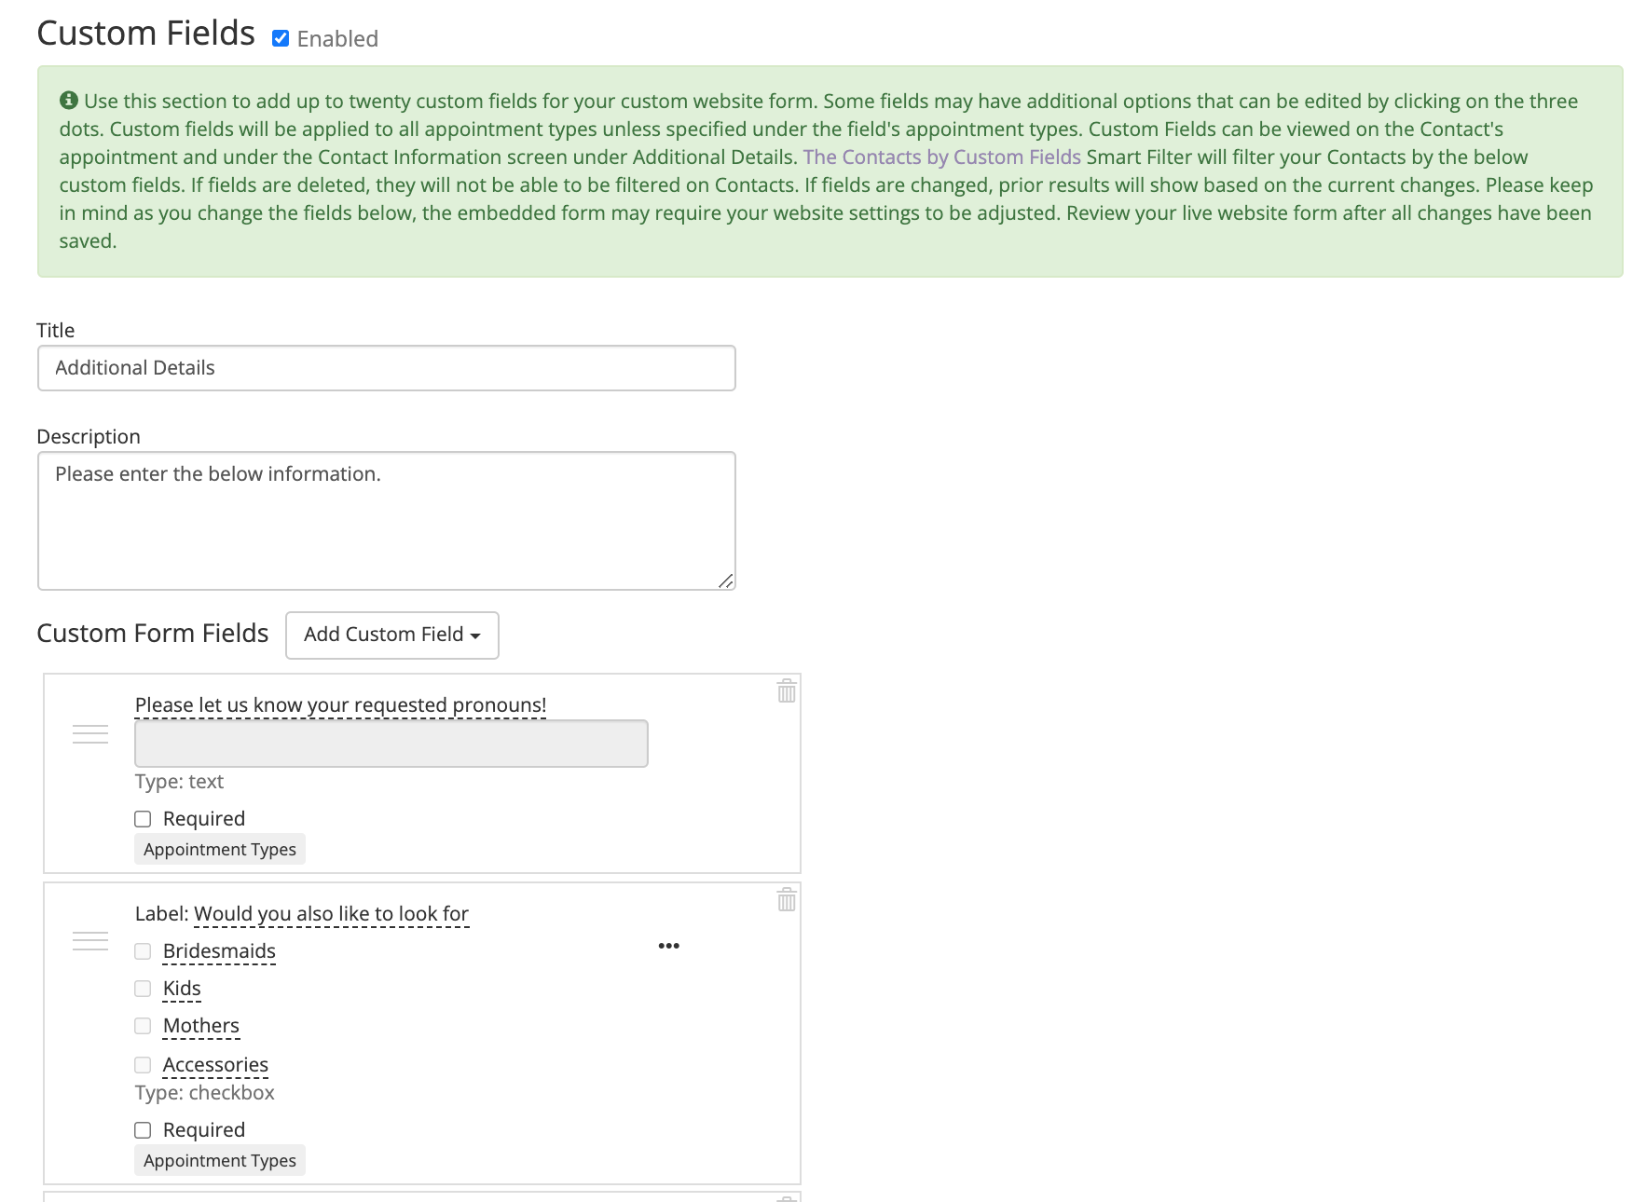Open the Add Custom Field dropdown

(392, 635)
